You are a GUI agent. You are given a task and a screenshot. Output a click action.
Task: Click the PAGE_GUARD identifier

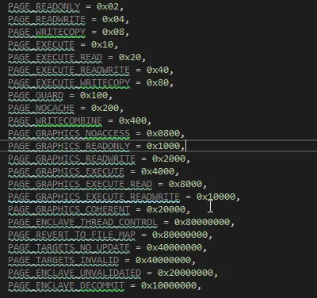click(x=36, y=95)
